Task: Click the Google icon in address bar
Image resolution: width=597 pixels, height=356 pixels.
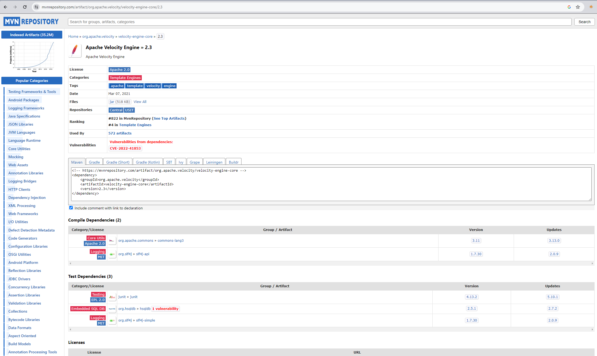Action: tap(569, 7)
